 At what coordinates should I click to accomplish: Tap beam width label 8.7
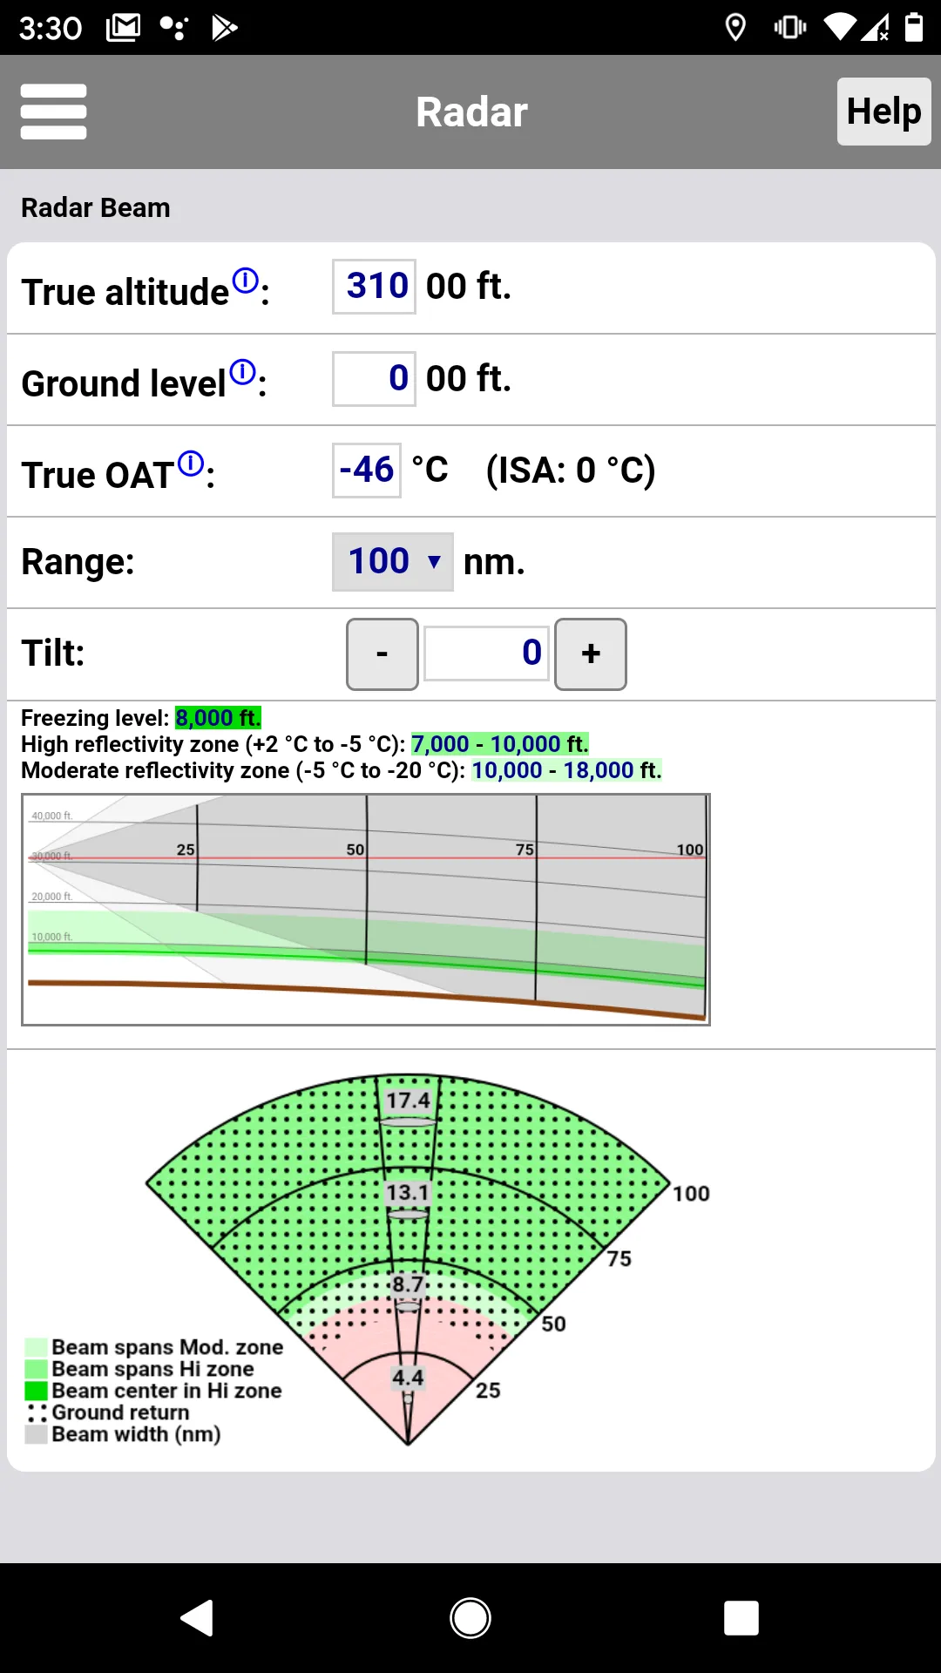coord(408,1284)
